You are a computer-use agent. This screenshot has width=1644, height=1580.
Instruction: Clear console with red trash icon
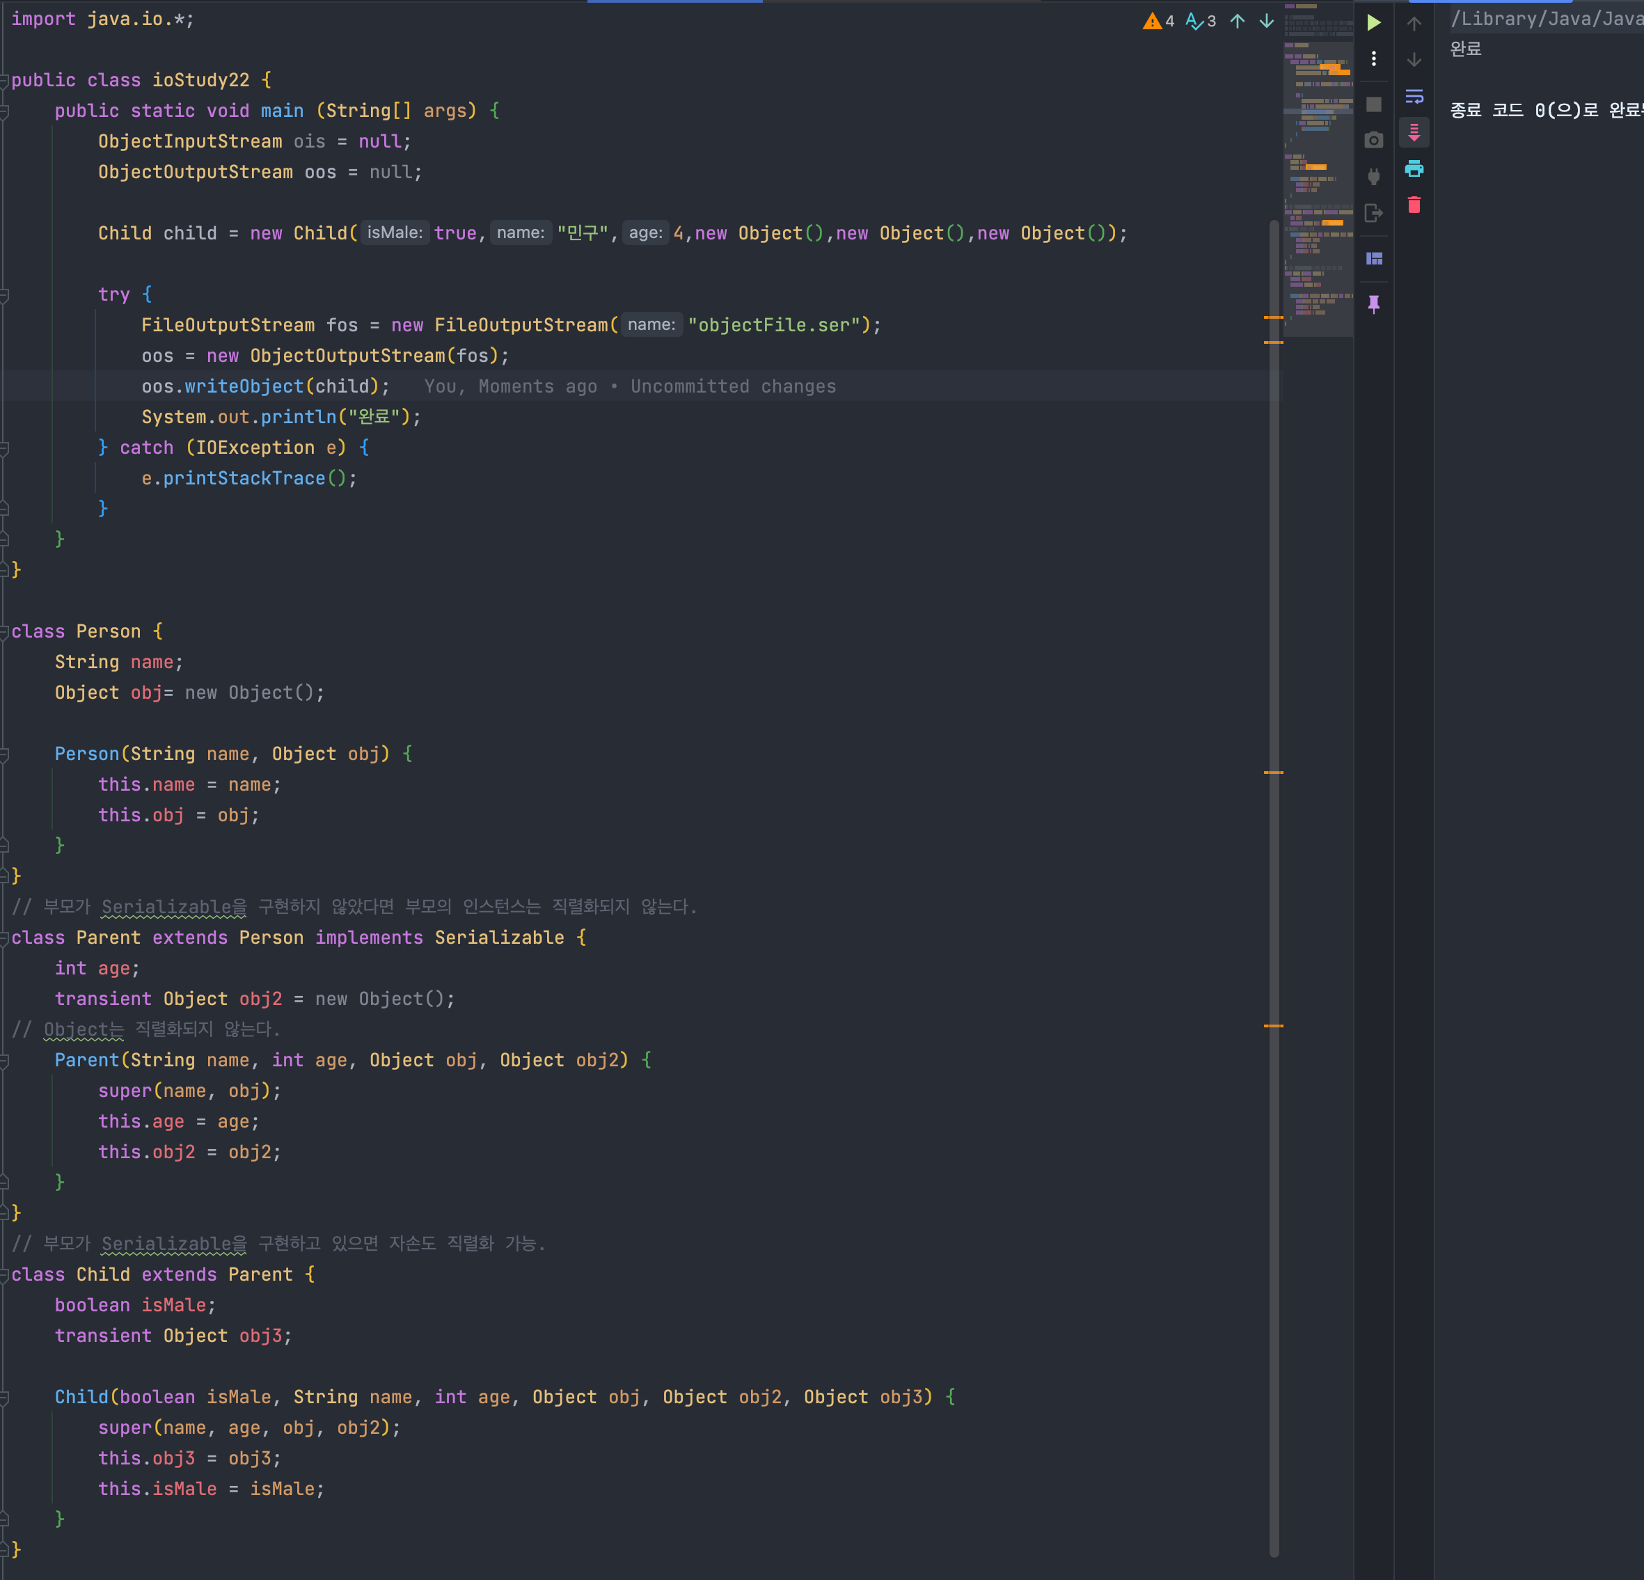(x=1414, y=205)
